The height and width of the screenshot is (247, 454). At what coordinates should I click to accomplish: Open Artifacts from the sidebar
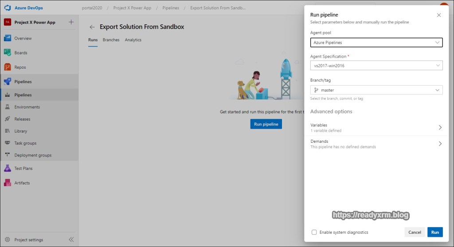click(x=22, y=183)
